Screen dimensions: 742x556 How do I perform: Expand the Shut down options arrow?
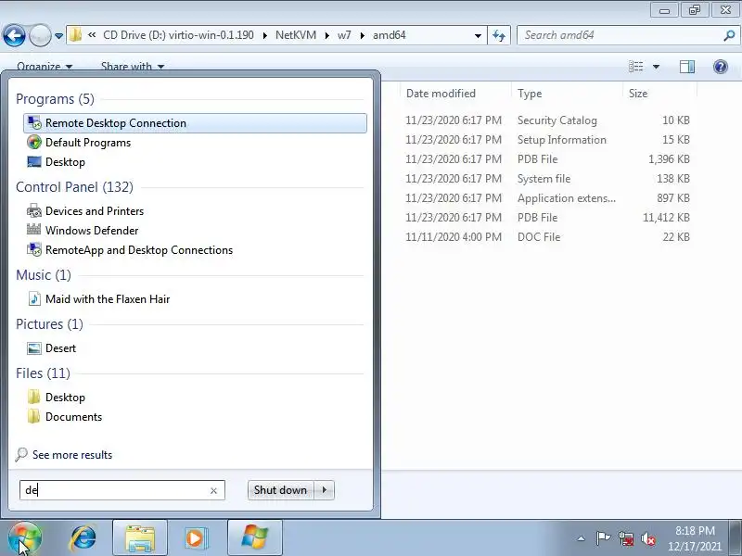click(x=325, y=490)
